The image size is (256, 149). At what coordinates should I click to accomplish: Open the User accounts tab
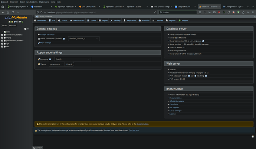pos(78,21)
